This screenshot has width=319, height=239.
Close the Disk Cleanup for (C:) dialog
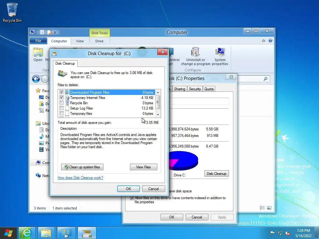(163, 52)
